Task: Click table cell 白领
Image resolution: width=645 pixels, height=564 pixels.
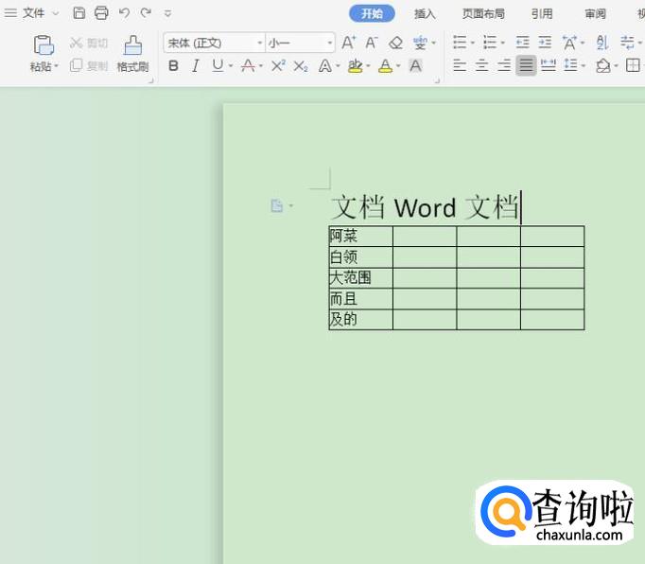Action: [360, 257]
